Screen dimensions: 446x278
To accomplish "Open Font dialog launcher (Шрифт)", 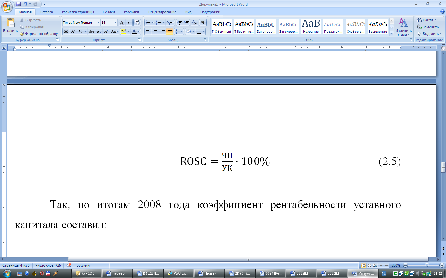I will click(139, 40).
